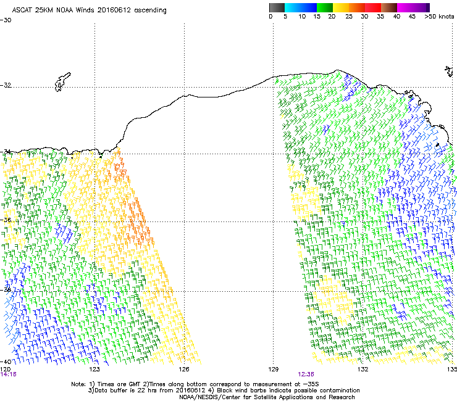Click the '10' legend scale label

click(x=302, y=17)
